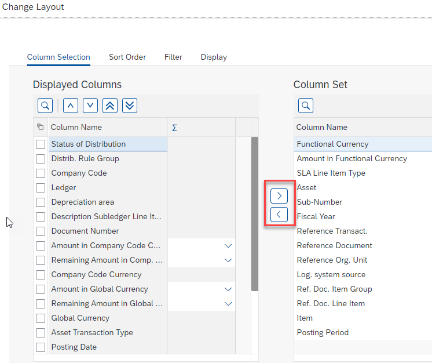Open the Display tab

click(214, 57)
